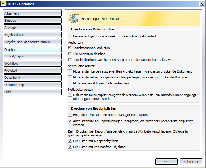Screen dimensions: 206x168
Task: Select radio for view active when saving construction
Action: point(70,60)
